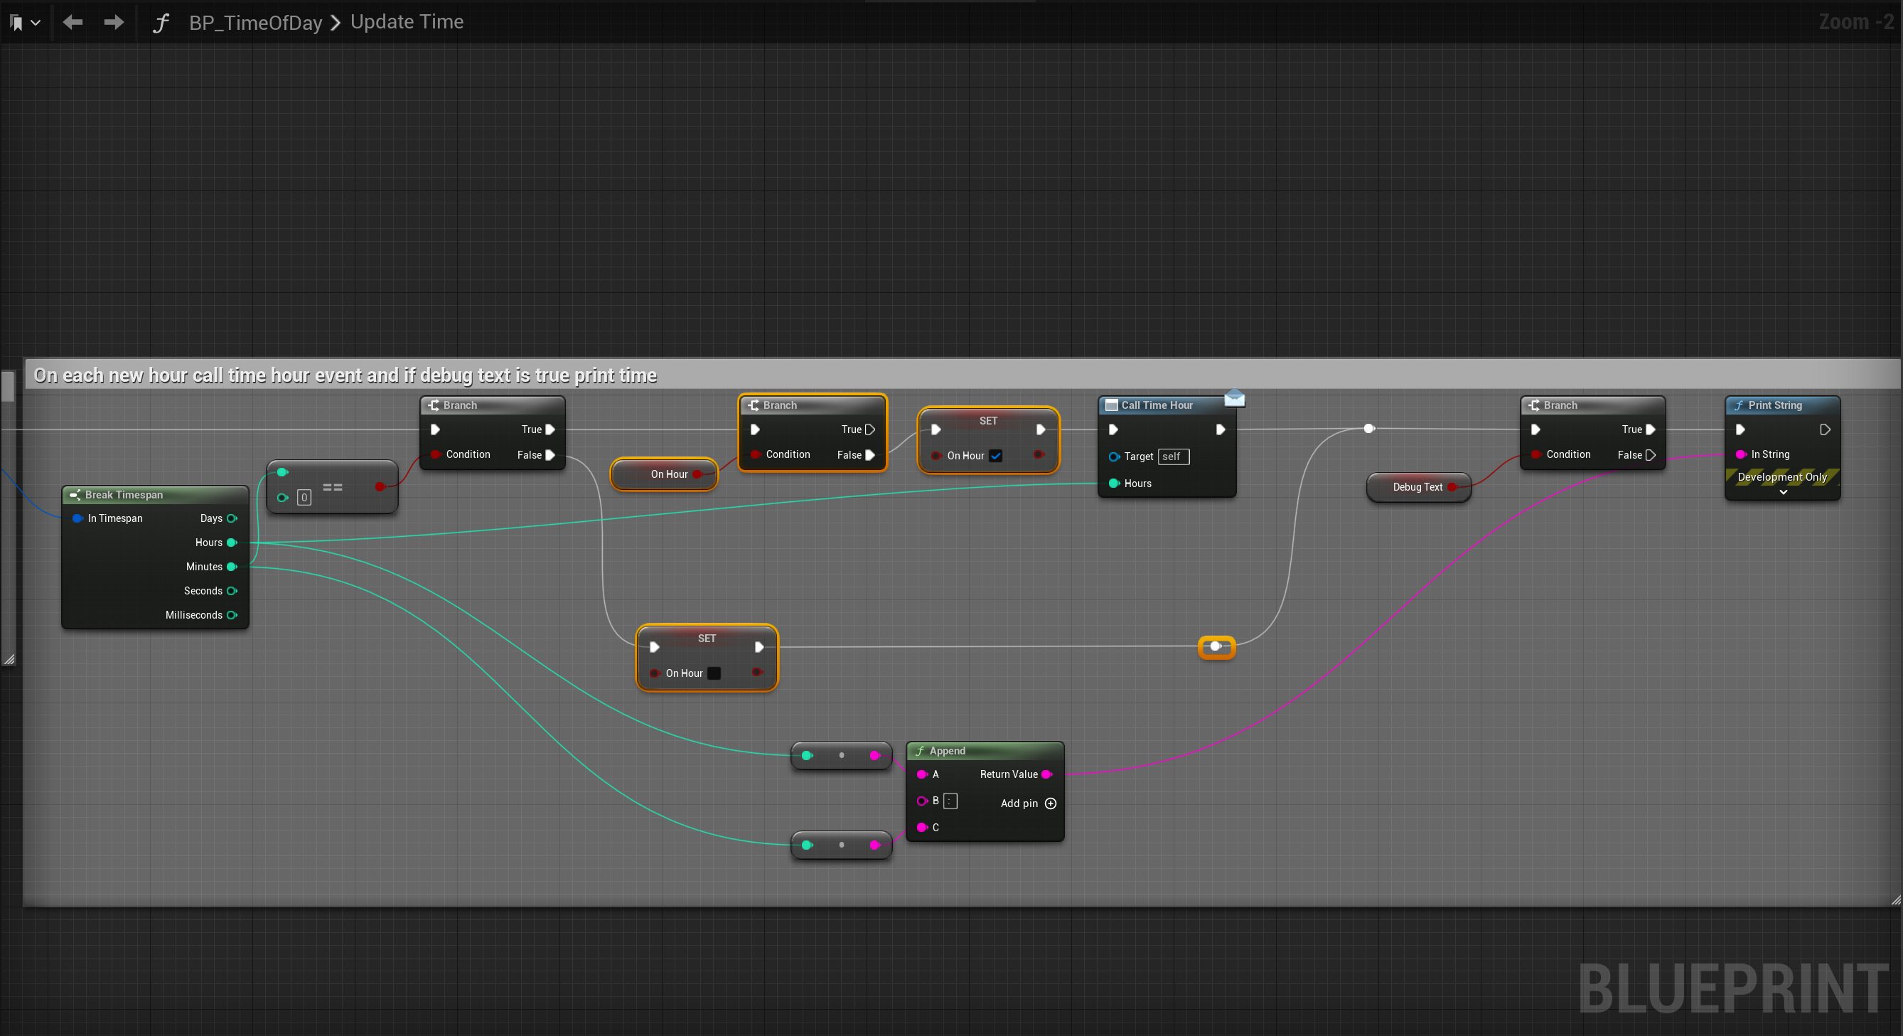Image resolution: width=1903 pixels, height=1036 pixels.
Task: Uncheck On Hour checkbox in upper SET node
Action: click(x=996, y=456)
